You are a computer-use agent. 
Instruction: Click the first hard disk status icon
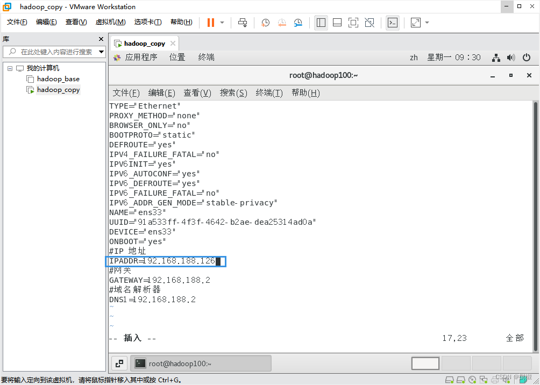click(449, 379)
